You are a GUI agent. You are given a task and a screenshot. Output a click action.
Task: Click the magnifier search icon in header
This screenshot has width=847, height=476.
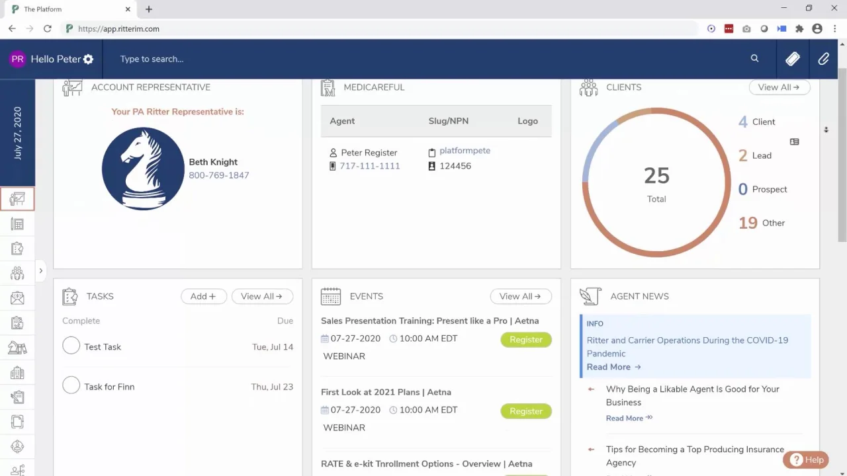(x=754, y=58)
